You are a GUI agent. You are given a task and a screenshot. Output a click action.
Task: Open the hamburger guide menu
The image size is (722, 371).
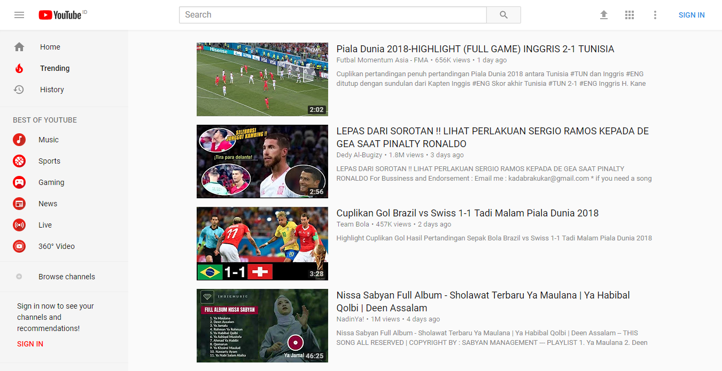coord(19,15)
